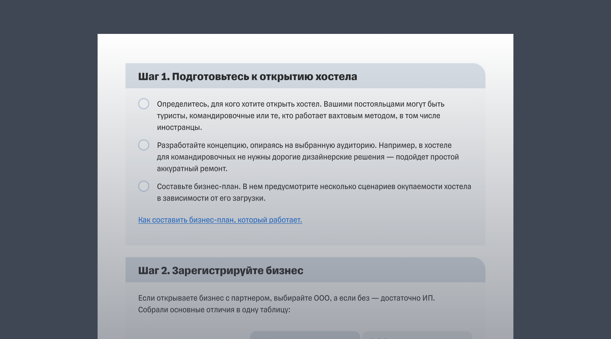611x339 pixels.
Task: Click the sentence 'Разработайте концепцию, опираясь на выбранную аудиторию'
Action: tap(267, 145)
